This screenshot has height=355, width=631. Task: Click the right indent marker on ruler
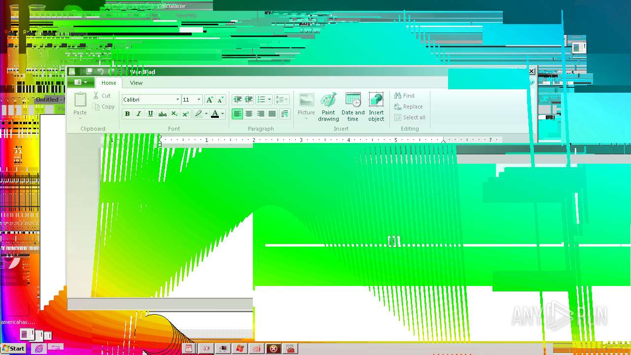coord(443,142)
